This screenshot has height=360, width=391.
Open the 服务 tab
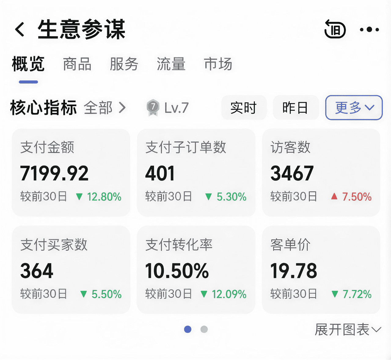124,64
